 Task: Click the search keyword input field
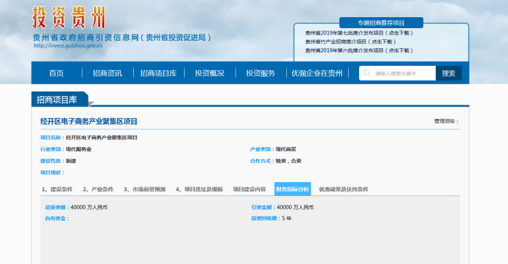tap(397, 74)
